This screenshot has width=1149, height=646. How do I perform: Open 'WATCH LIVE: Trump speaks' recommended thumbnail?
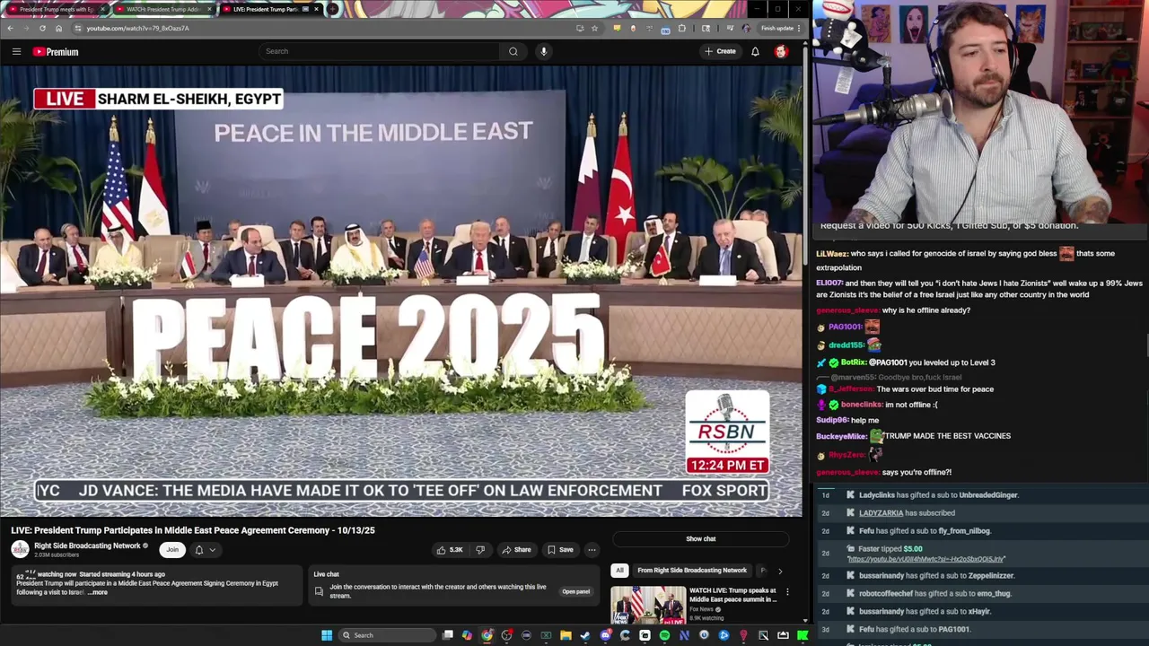tap(648, 605)
